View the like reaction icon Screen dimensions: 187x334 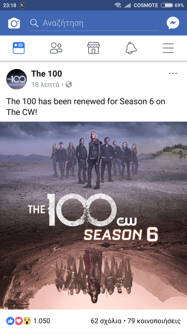pos(10,321)
